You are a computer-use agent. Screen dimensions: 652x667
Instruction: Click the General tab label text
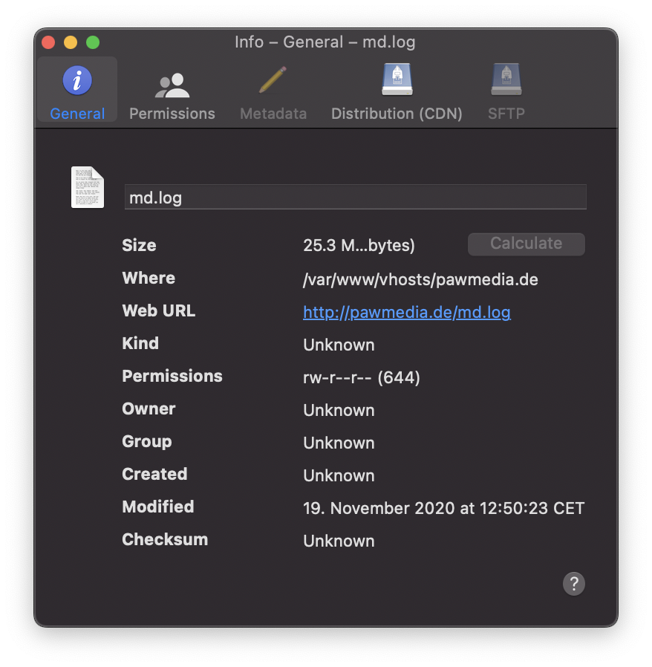click(77, 114)
